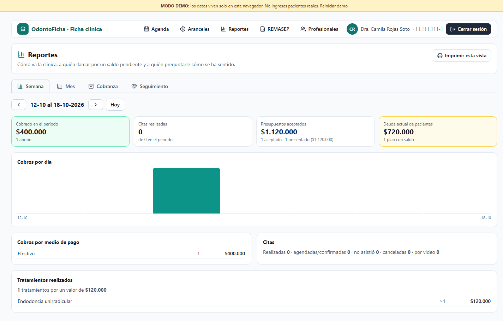The width and height of the screenshot is (503, 321).
Task: Switch to the Mes tab
Action: click(x=66, y=86)
